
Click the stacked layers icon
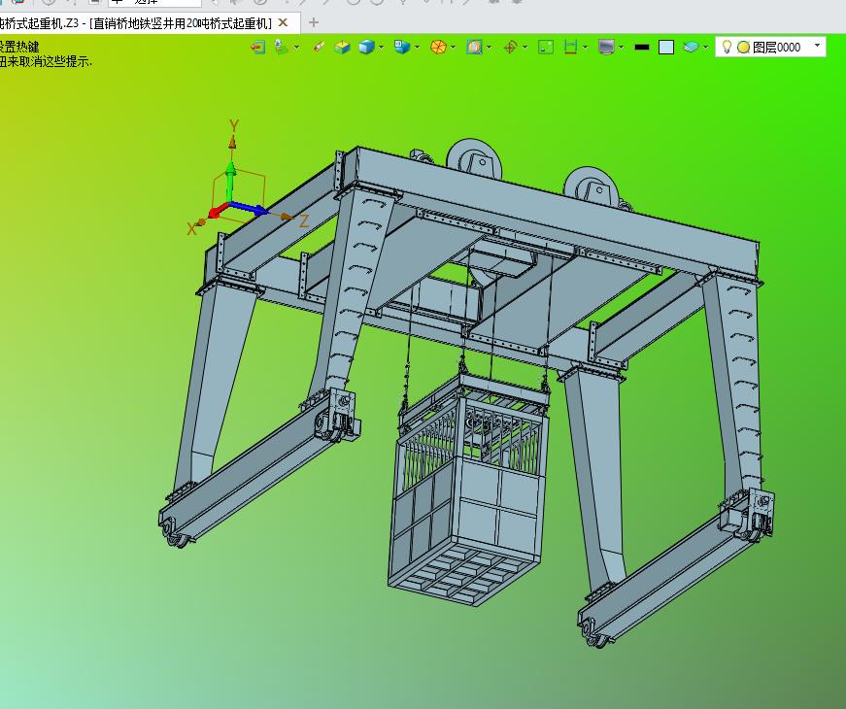pos(690,47)
